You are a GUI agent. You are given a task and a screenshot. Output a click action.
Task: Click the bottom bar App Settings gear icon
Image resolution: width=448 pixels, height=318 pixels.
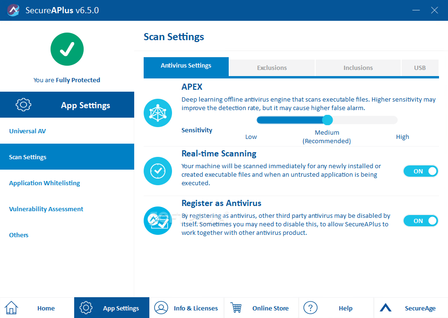(86, 308)
